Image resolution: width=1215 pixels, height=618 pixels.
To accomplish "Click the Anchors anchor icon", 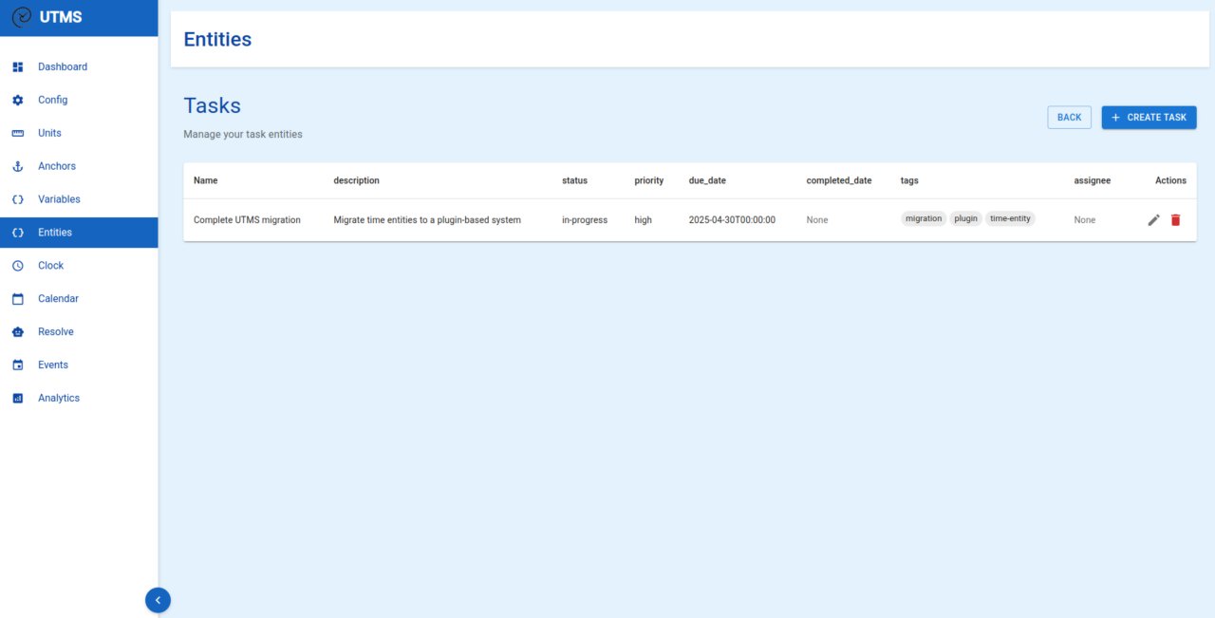I will pyautogui.click(x=17, y=166).
